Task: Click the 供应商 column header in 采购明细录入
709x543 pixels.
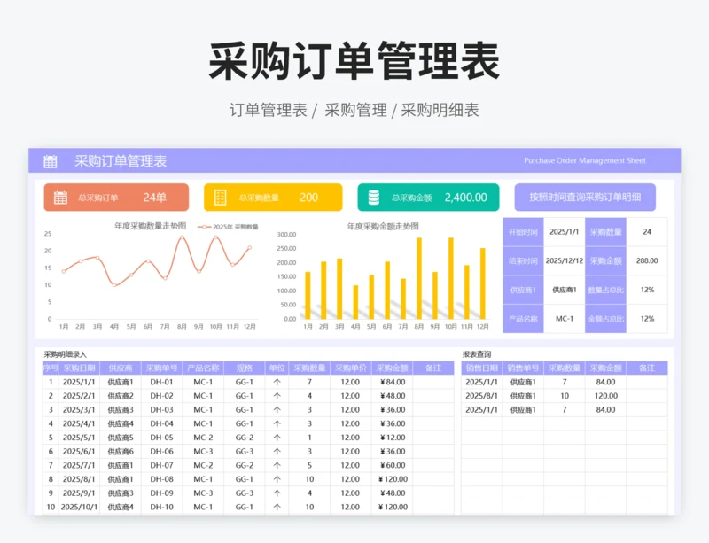Action: click(x=120, y=368)
